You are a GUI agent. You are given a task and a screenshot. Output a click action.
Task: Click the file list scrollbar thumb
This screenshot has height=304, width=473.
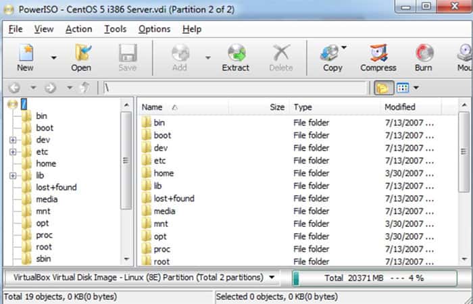pos(464,152)
